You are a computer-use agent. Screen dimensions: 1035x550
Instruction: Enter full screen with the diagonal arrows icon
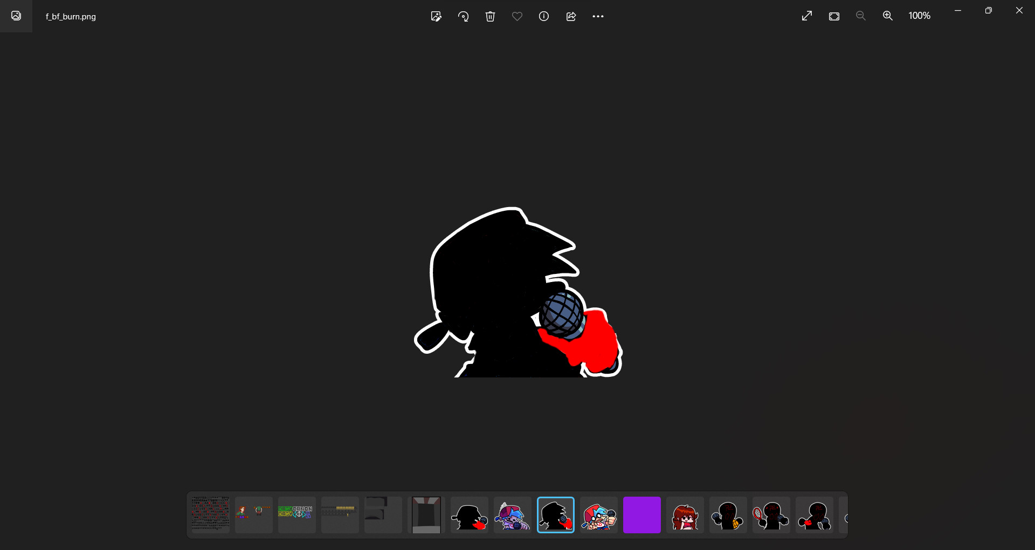pos(807,16)
